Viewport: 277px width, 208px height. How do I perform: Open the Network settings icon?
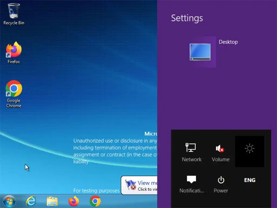(x=192, y=152)
